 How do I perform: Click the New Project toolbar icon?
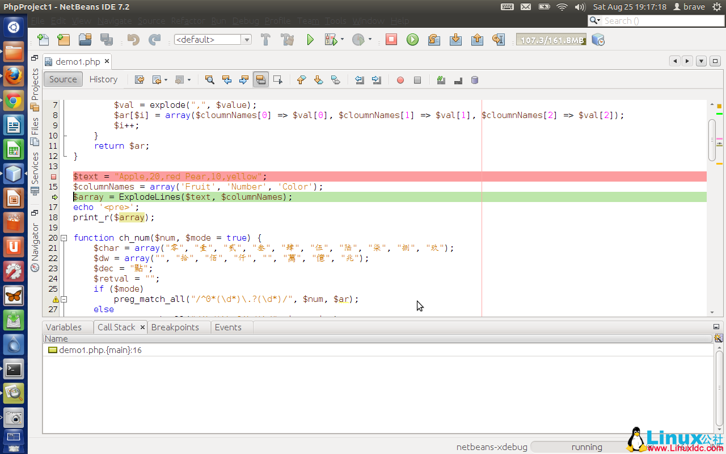64,40
